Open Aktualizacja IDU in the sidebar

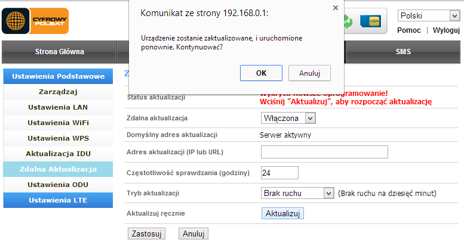58,154
